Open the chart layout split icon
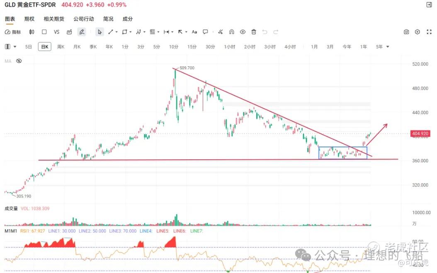Image resolution: width=437 pixels, height=273 pixels. (x=7, y=46)
